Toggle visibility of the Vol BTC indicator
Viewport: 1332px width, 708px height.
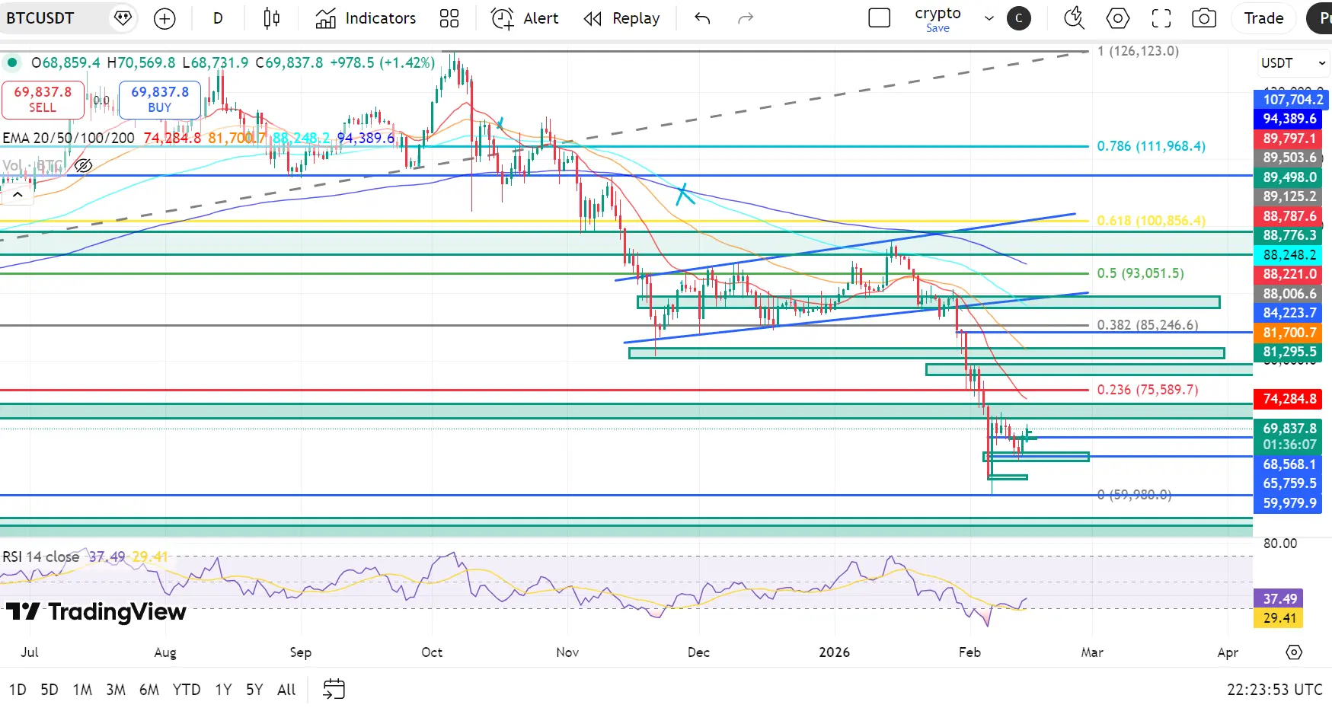coord(83,165)
